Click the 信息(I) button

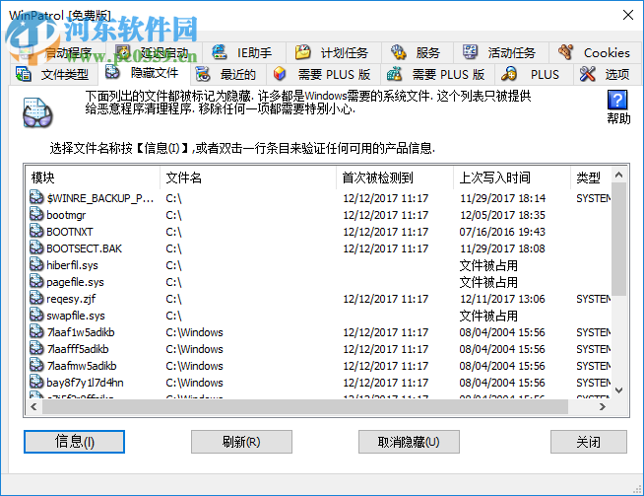pos(74,442)
